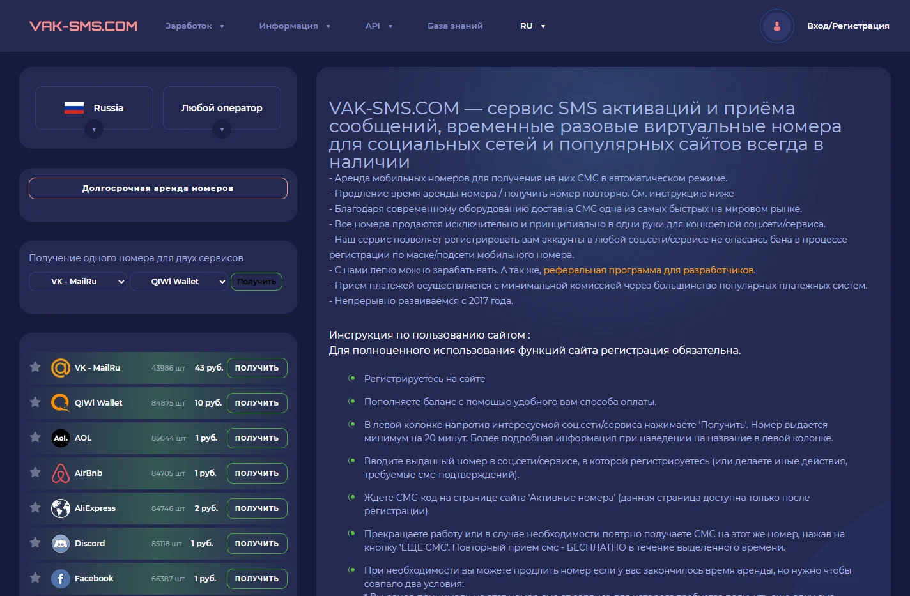
Task: Click the QIWI Wallet service icon
Action: 61,403
